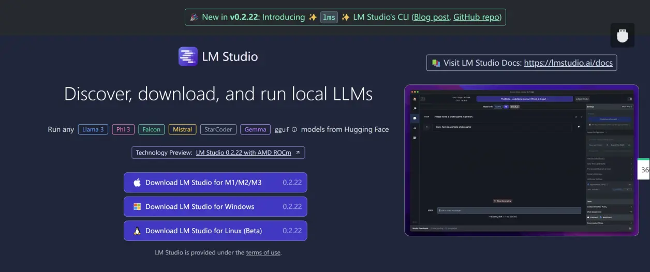Viewport: 650px width, 272px height.
Task: Click the books emoji beside Visit LM Studio Docs
Action: coord(436,63)
